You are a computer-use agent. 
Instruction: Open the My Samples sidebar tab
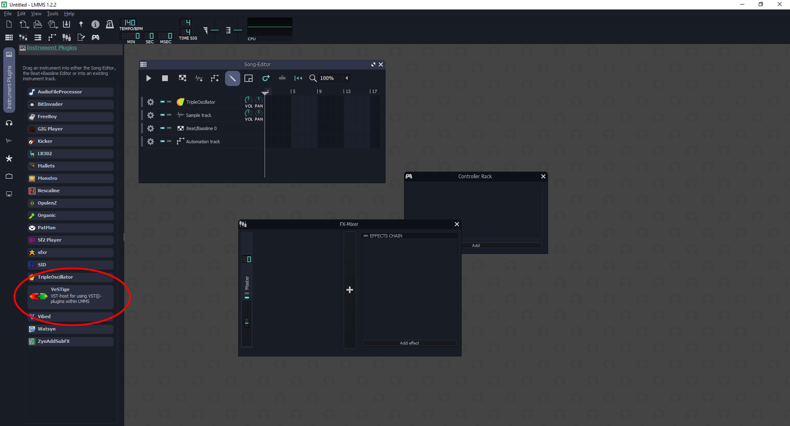[x=9, y=140]
